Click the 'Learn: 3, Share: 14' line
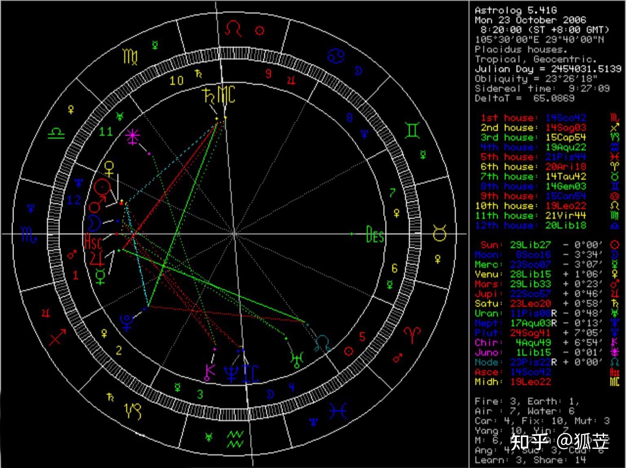The image size is (626, 468). click(x=530, y=460)
